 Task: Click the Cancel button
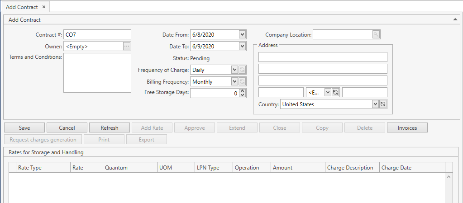(67, 128)
